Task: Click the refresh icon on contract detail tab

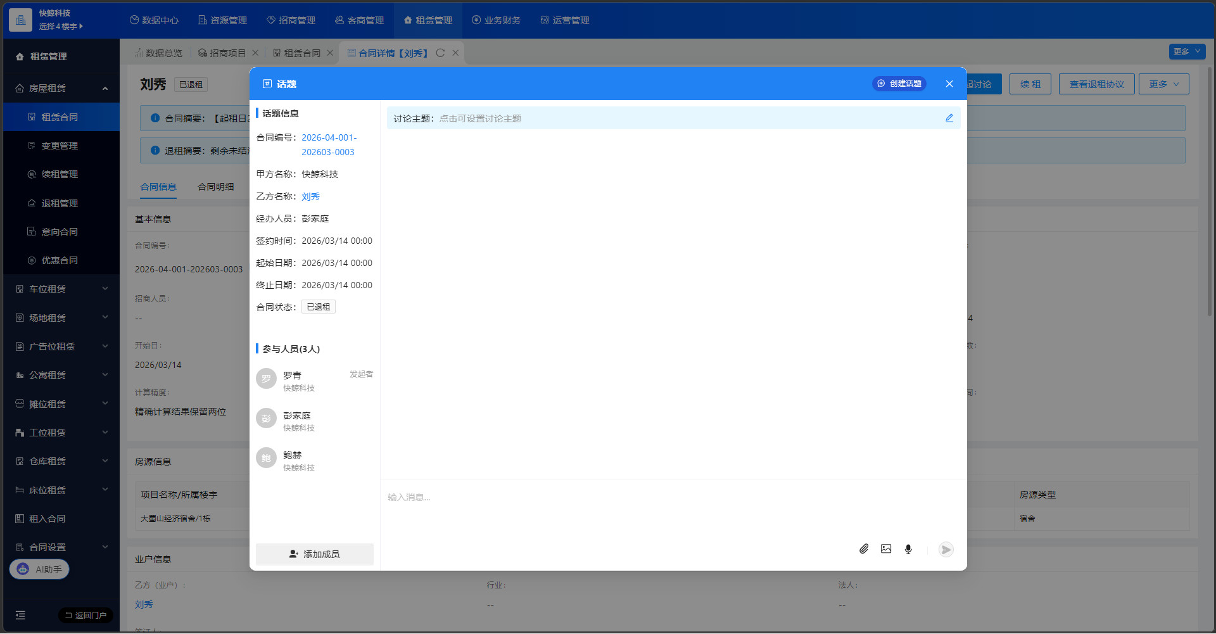Action: tap(440, 53)
